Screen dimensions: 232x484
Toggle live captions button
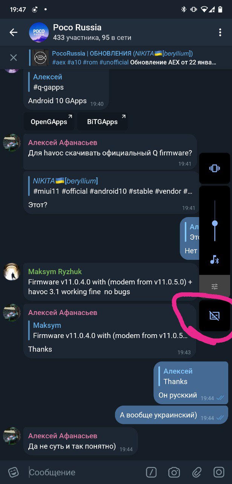pos(215,316)
